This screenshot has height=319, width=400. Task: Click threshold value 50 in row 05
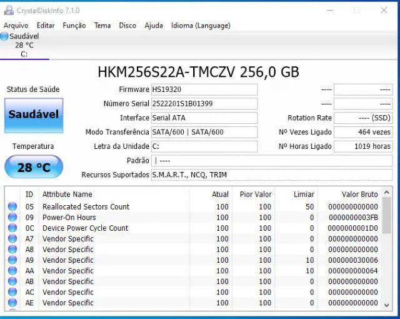(x=310, y=206)
